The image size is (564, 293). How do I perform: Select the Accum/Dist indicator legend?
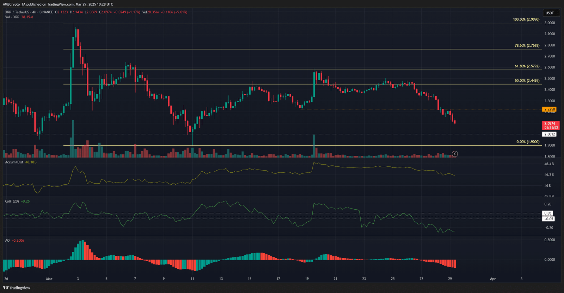coord(14,162)
